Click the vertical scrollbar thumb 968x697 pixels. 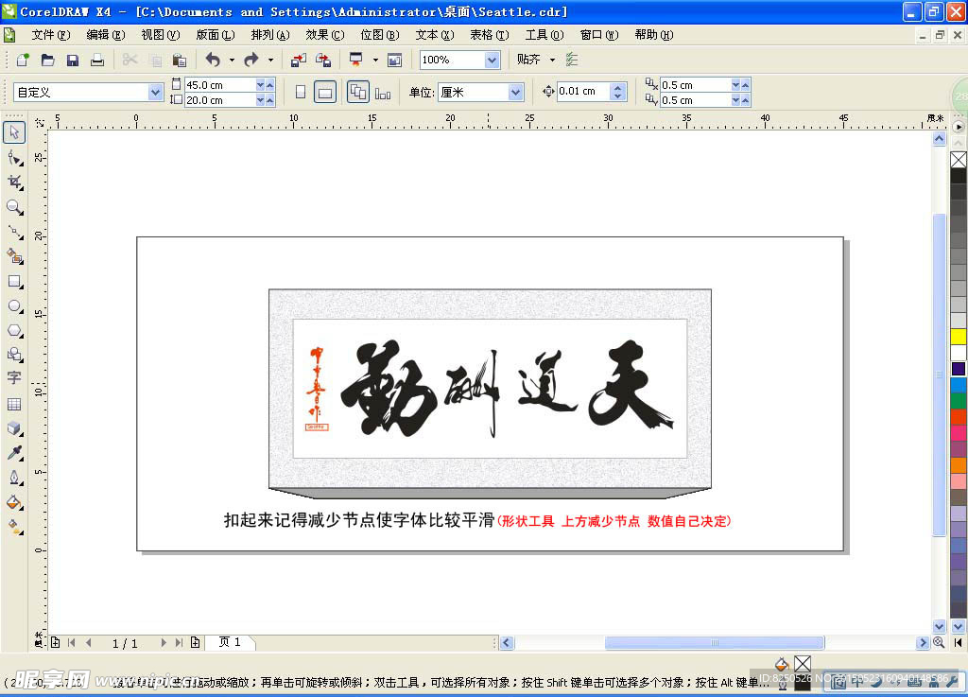click(939, 375)
